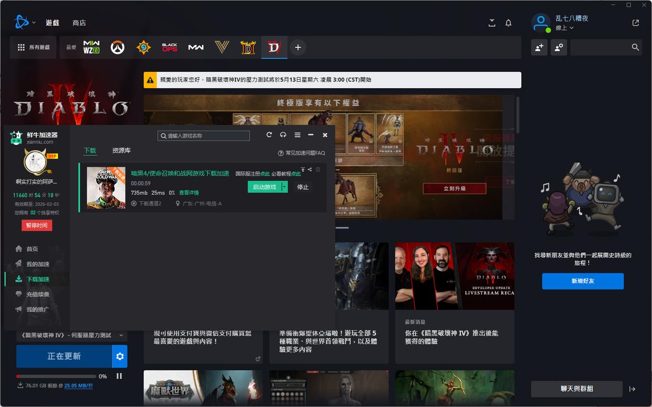Click the profile avatar icon

541,23
